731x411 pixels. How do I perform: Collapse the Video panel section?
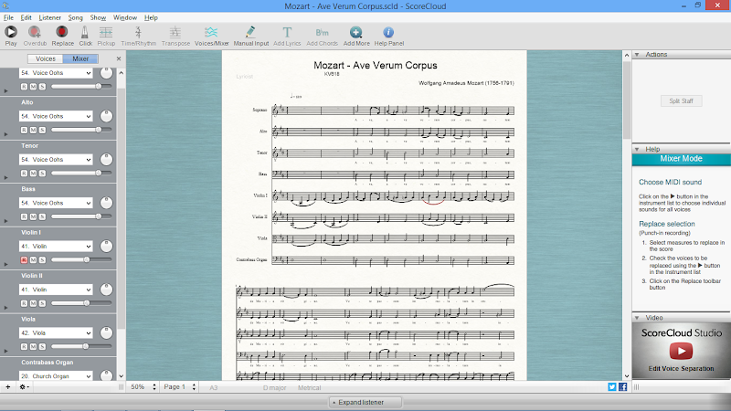[637, 318]
